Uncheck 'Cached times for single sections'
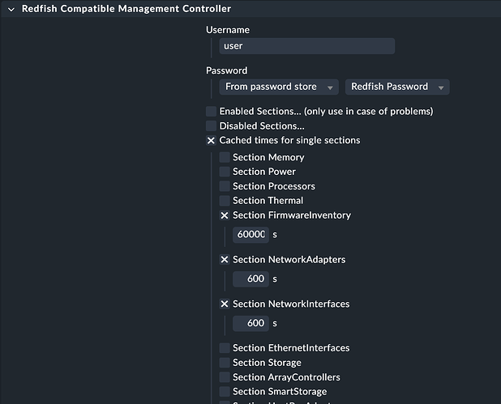501x404 pixels. click(212, 141)
